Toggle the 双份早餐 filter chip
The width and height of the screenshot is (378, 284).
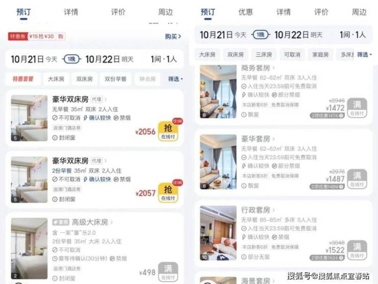(x=115, y=79)
